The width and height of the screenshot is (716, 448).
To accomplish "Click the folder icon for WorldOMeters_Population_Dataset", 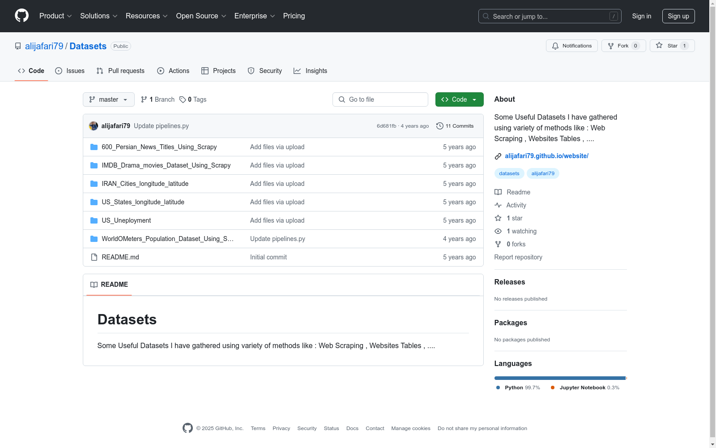I will pos(94,239).
